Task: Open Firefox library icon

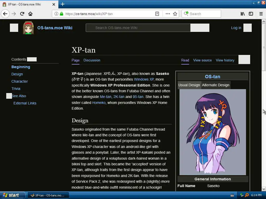Action: [x=243, y=14]
